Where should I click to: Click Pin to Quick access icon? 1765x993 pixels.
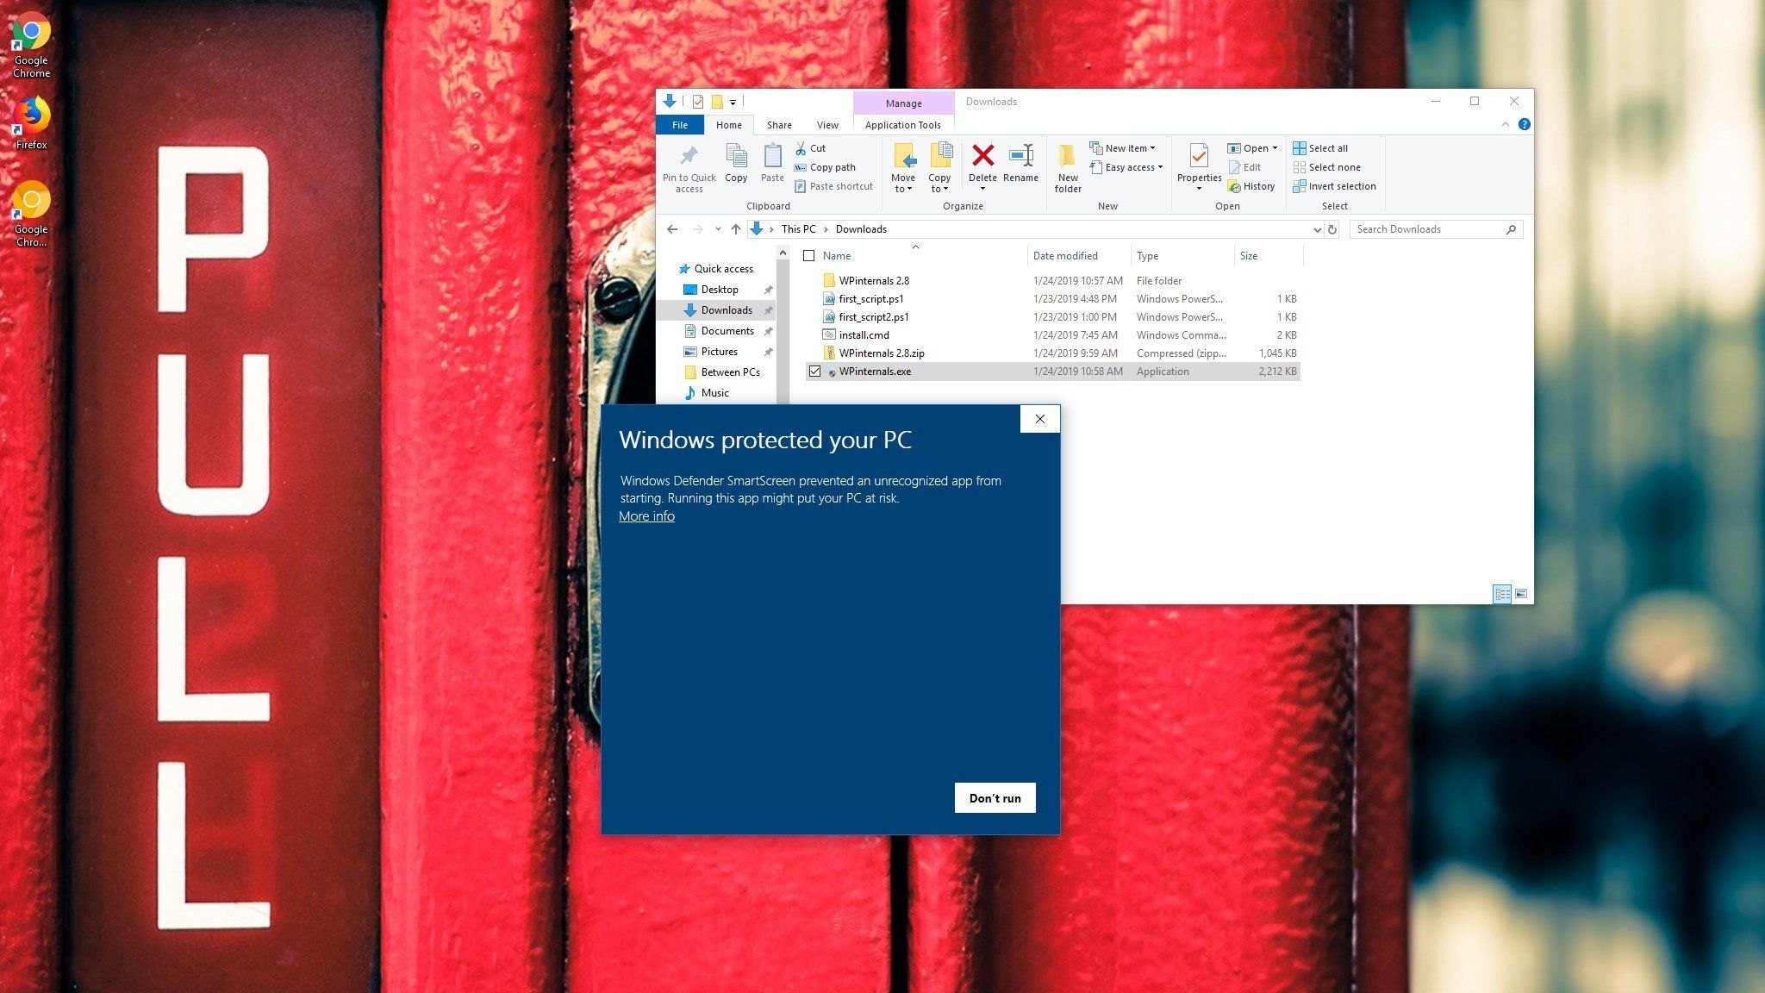tap(689, 158)
